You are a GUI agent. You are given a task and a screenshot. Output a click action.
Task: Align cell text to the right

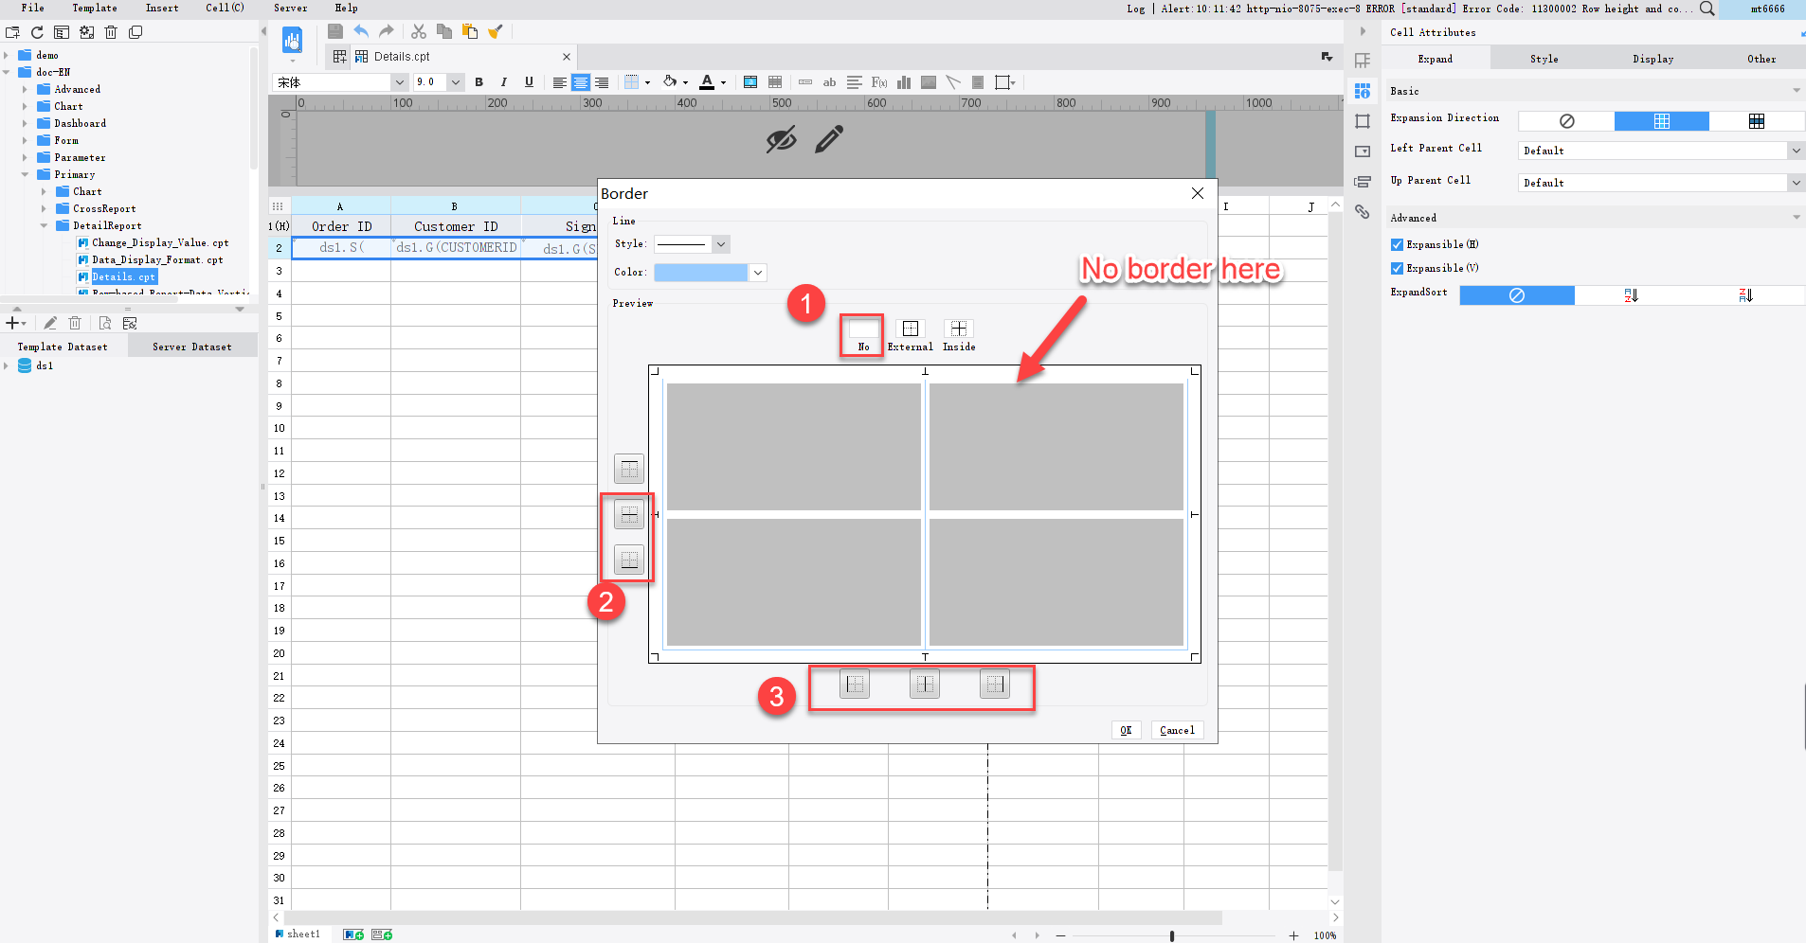click(x=602, y=82)
